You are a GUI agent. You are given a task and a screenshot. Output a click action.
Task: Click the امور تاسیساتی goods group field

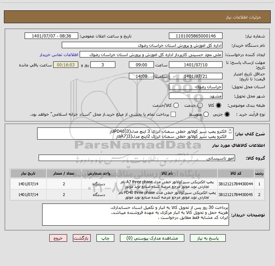[137, 158]
